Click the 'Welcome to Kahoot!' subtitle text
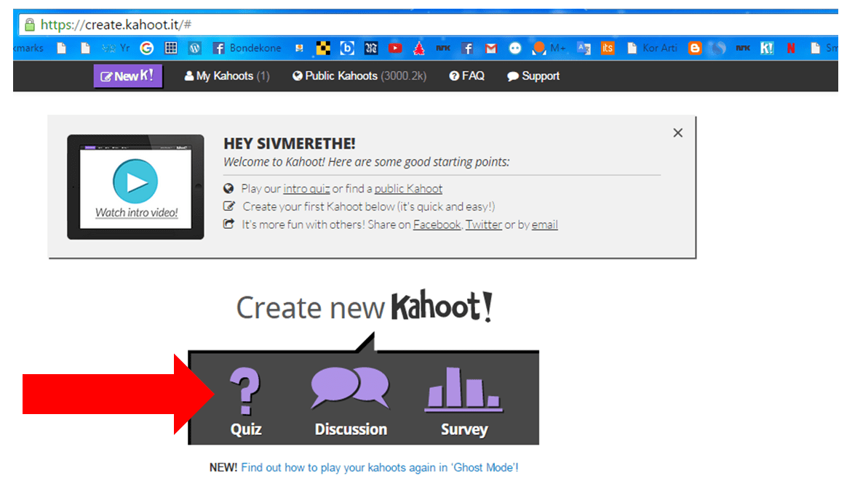Screen dimensions: 847x502 click(366, 162)
